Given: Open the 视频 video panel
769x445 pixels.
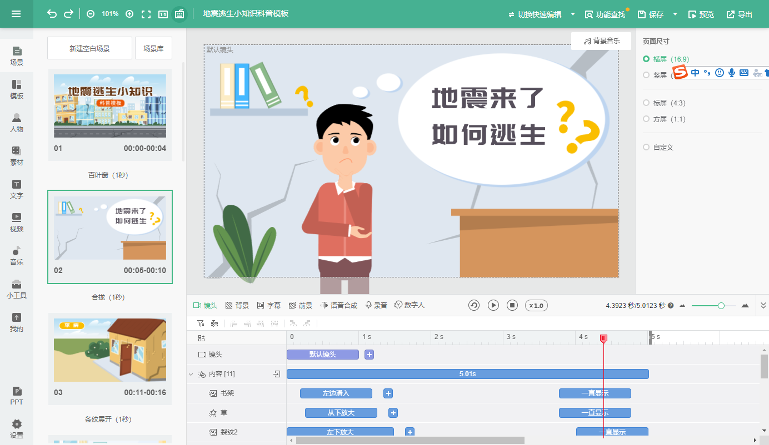Looking at the screenshot, I should pos(17,222).
